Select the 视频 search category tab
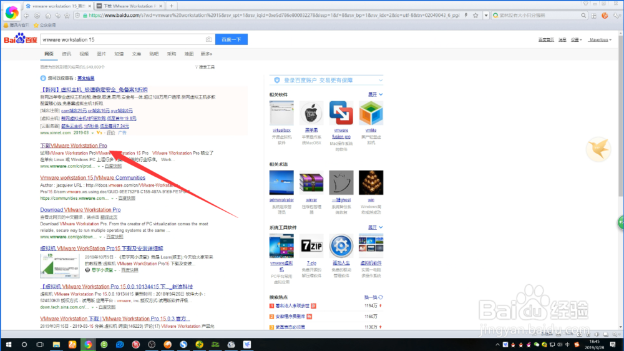This screenshot has height=351, width=624. point(84,54)
